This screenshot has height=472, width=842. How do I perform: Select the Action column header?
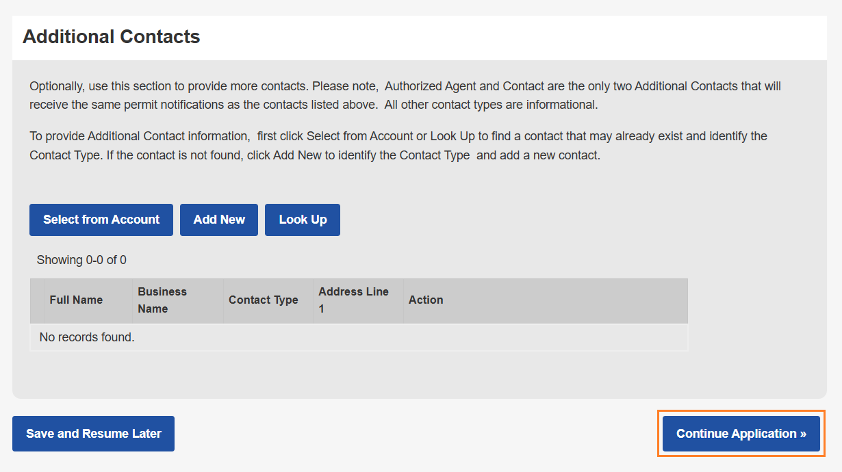426,300
